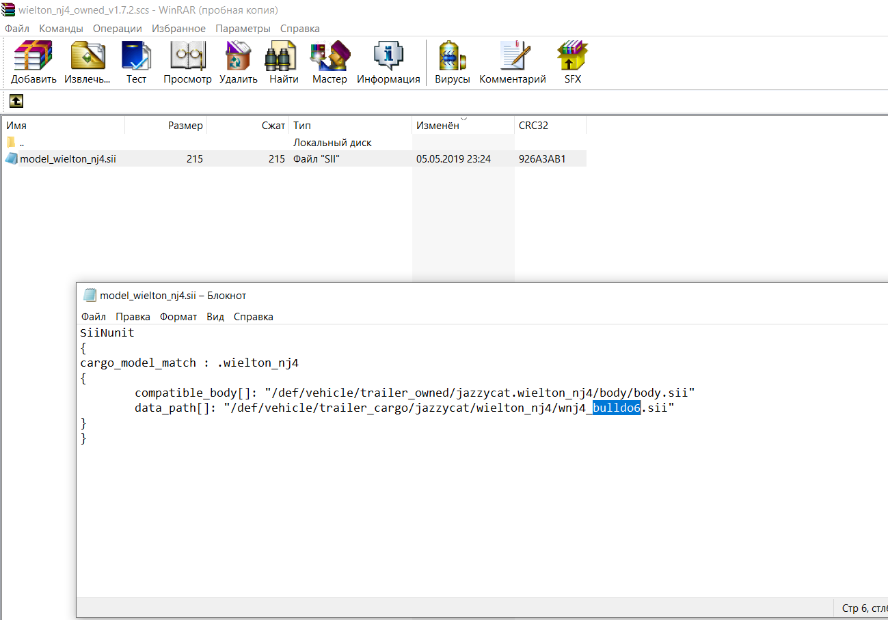Open WinRAR Операции menu

118,29
